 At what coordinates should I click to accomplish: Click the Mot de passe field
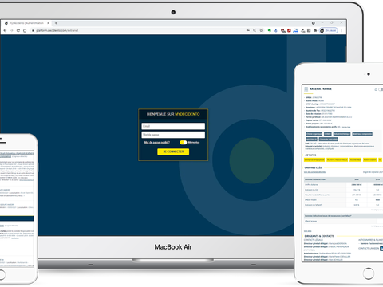[173, 135]
